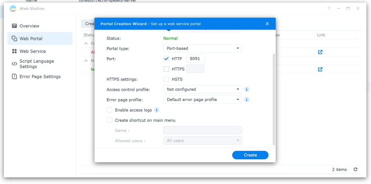This screenshot has width=371, height=184.
Task: Click the Create button in the wizard
Action: pyautogui.click(x=250, y=155)
